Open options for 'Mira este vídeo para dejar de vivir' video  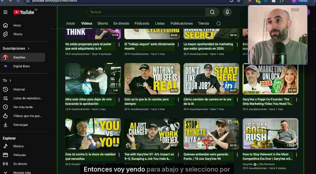(x=119, y=100)
